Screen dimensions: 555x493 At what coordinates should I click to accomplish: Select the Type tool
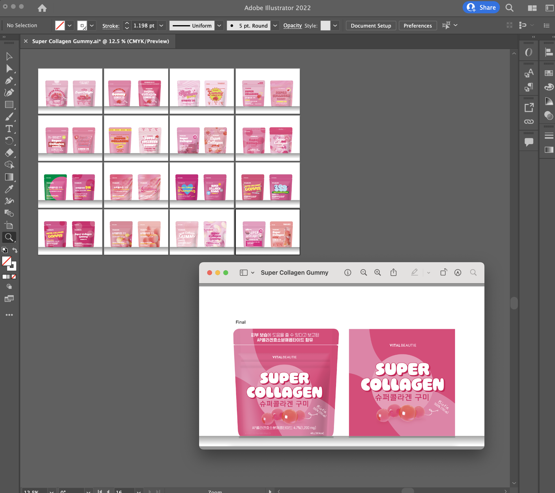(9, 129)
